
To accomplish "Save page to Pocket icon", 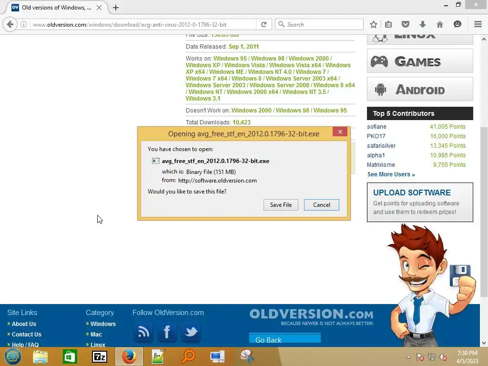I will (x=405, y=24).
